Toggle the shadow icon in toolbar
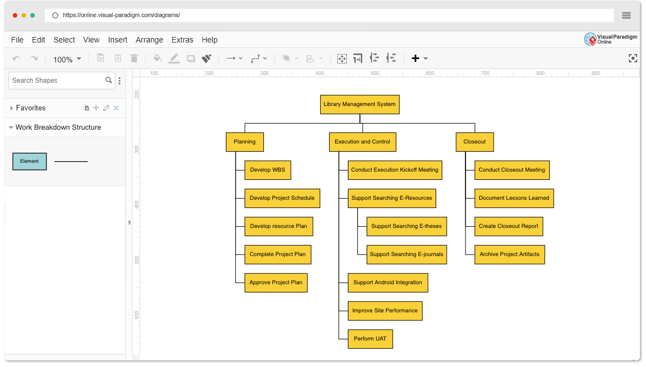646x367 pixels. tap(190, 58)
